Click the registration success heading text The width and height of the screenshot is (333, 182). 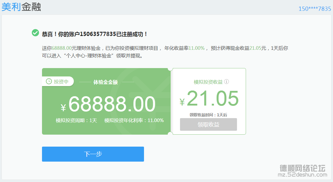95,34
